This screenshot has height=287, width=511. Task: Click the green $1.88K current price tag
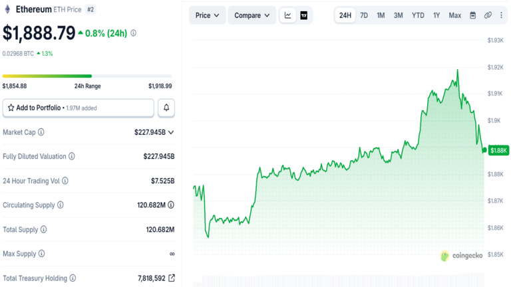point(498,150)
